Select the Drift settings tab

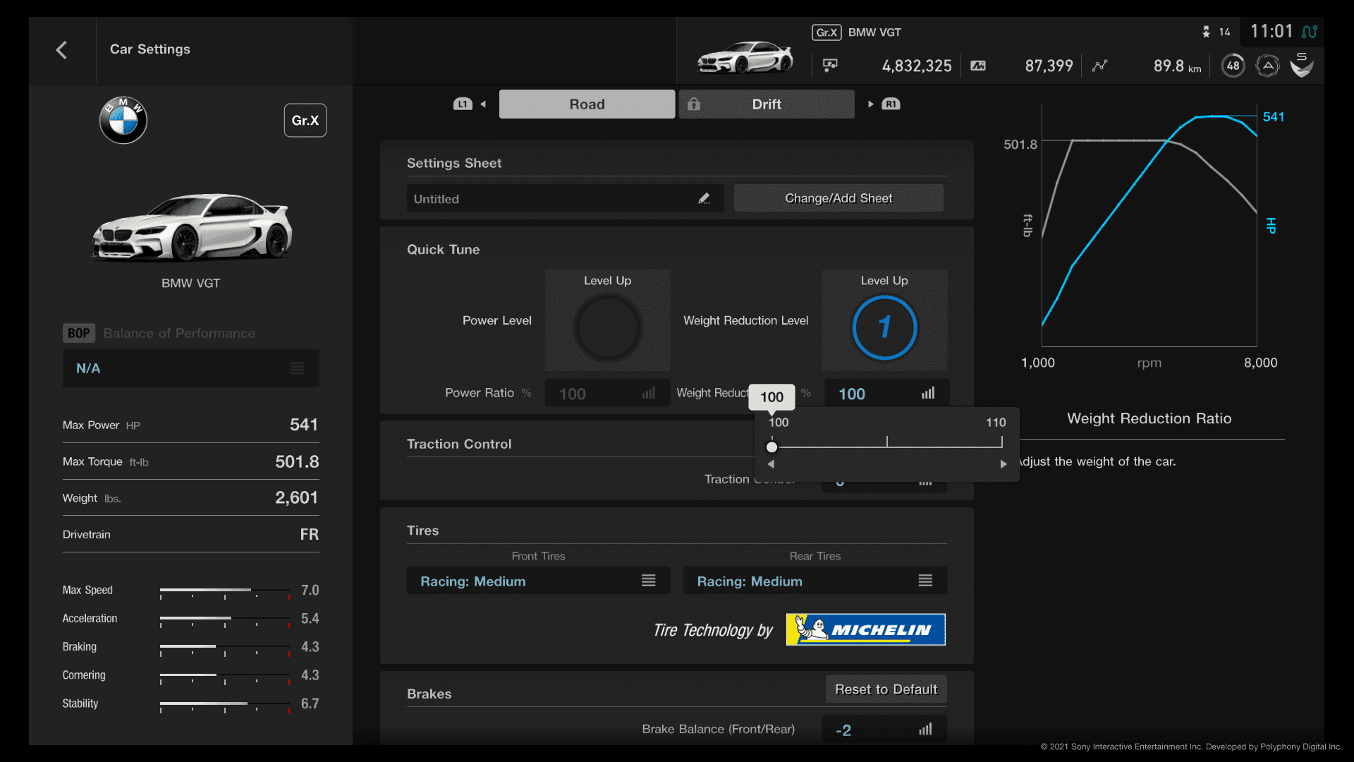click(767, 104)
